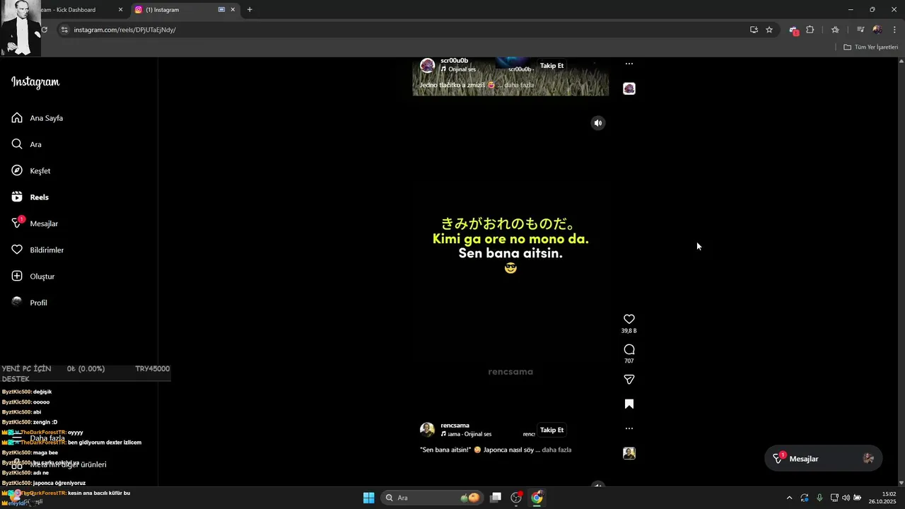This screenshot has width=905, height=509.
Task: Open the bookmarks star-list toolbar icon
Action: pos(835,30)
